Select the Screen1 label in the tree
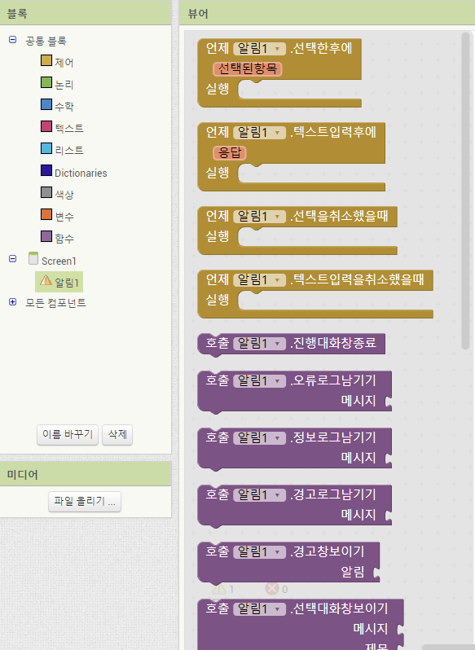The height and width of the screenshot is (650, 475). [x=59, y=261]
